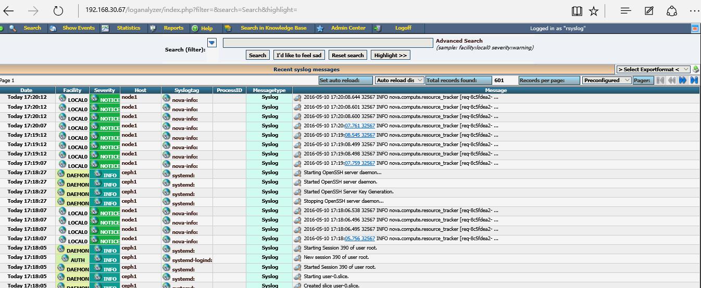Click 'Started OpenSSH Server Key Generation.' message
The image size is (701, 288).
point(348,192)
